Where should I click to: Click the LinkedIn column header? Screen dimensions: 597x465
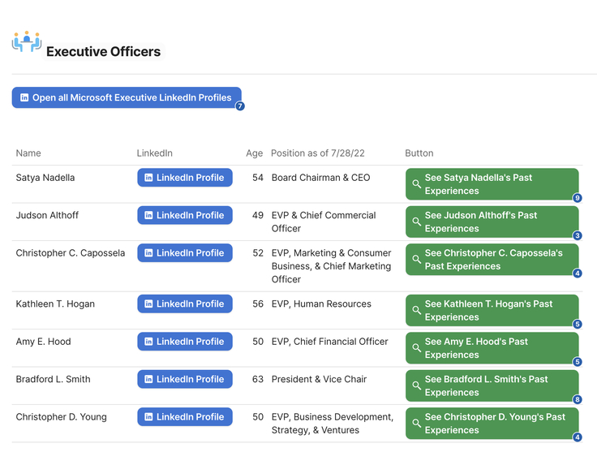click(155, 153)
